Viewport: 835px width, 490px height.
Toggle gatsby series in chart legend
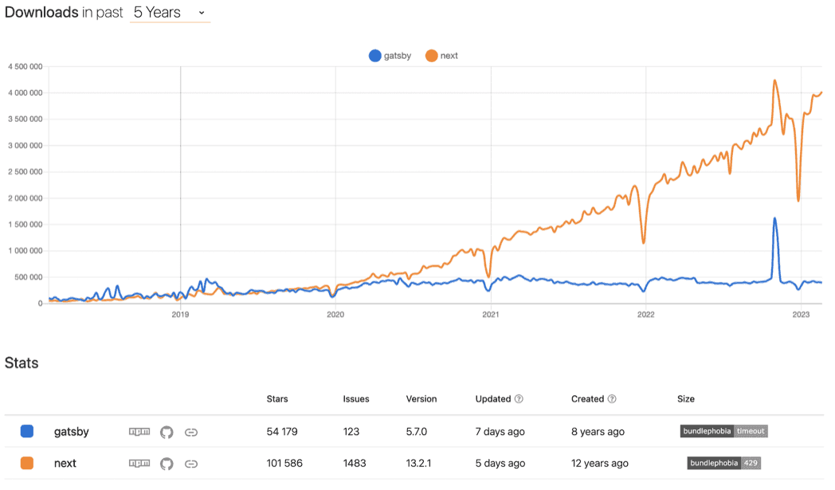[390, 56]
